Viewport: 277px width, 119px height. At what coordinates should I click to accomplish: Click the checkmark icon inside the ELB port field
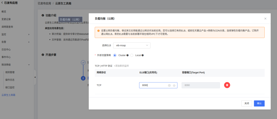click(174, 86)
